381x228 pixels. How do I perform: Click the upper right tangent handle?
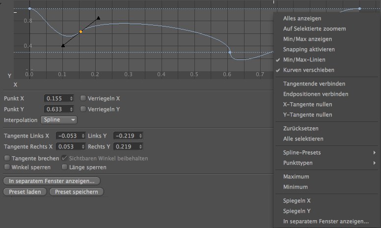click(99, 18)
